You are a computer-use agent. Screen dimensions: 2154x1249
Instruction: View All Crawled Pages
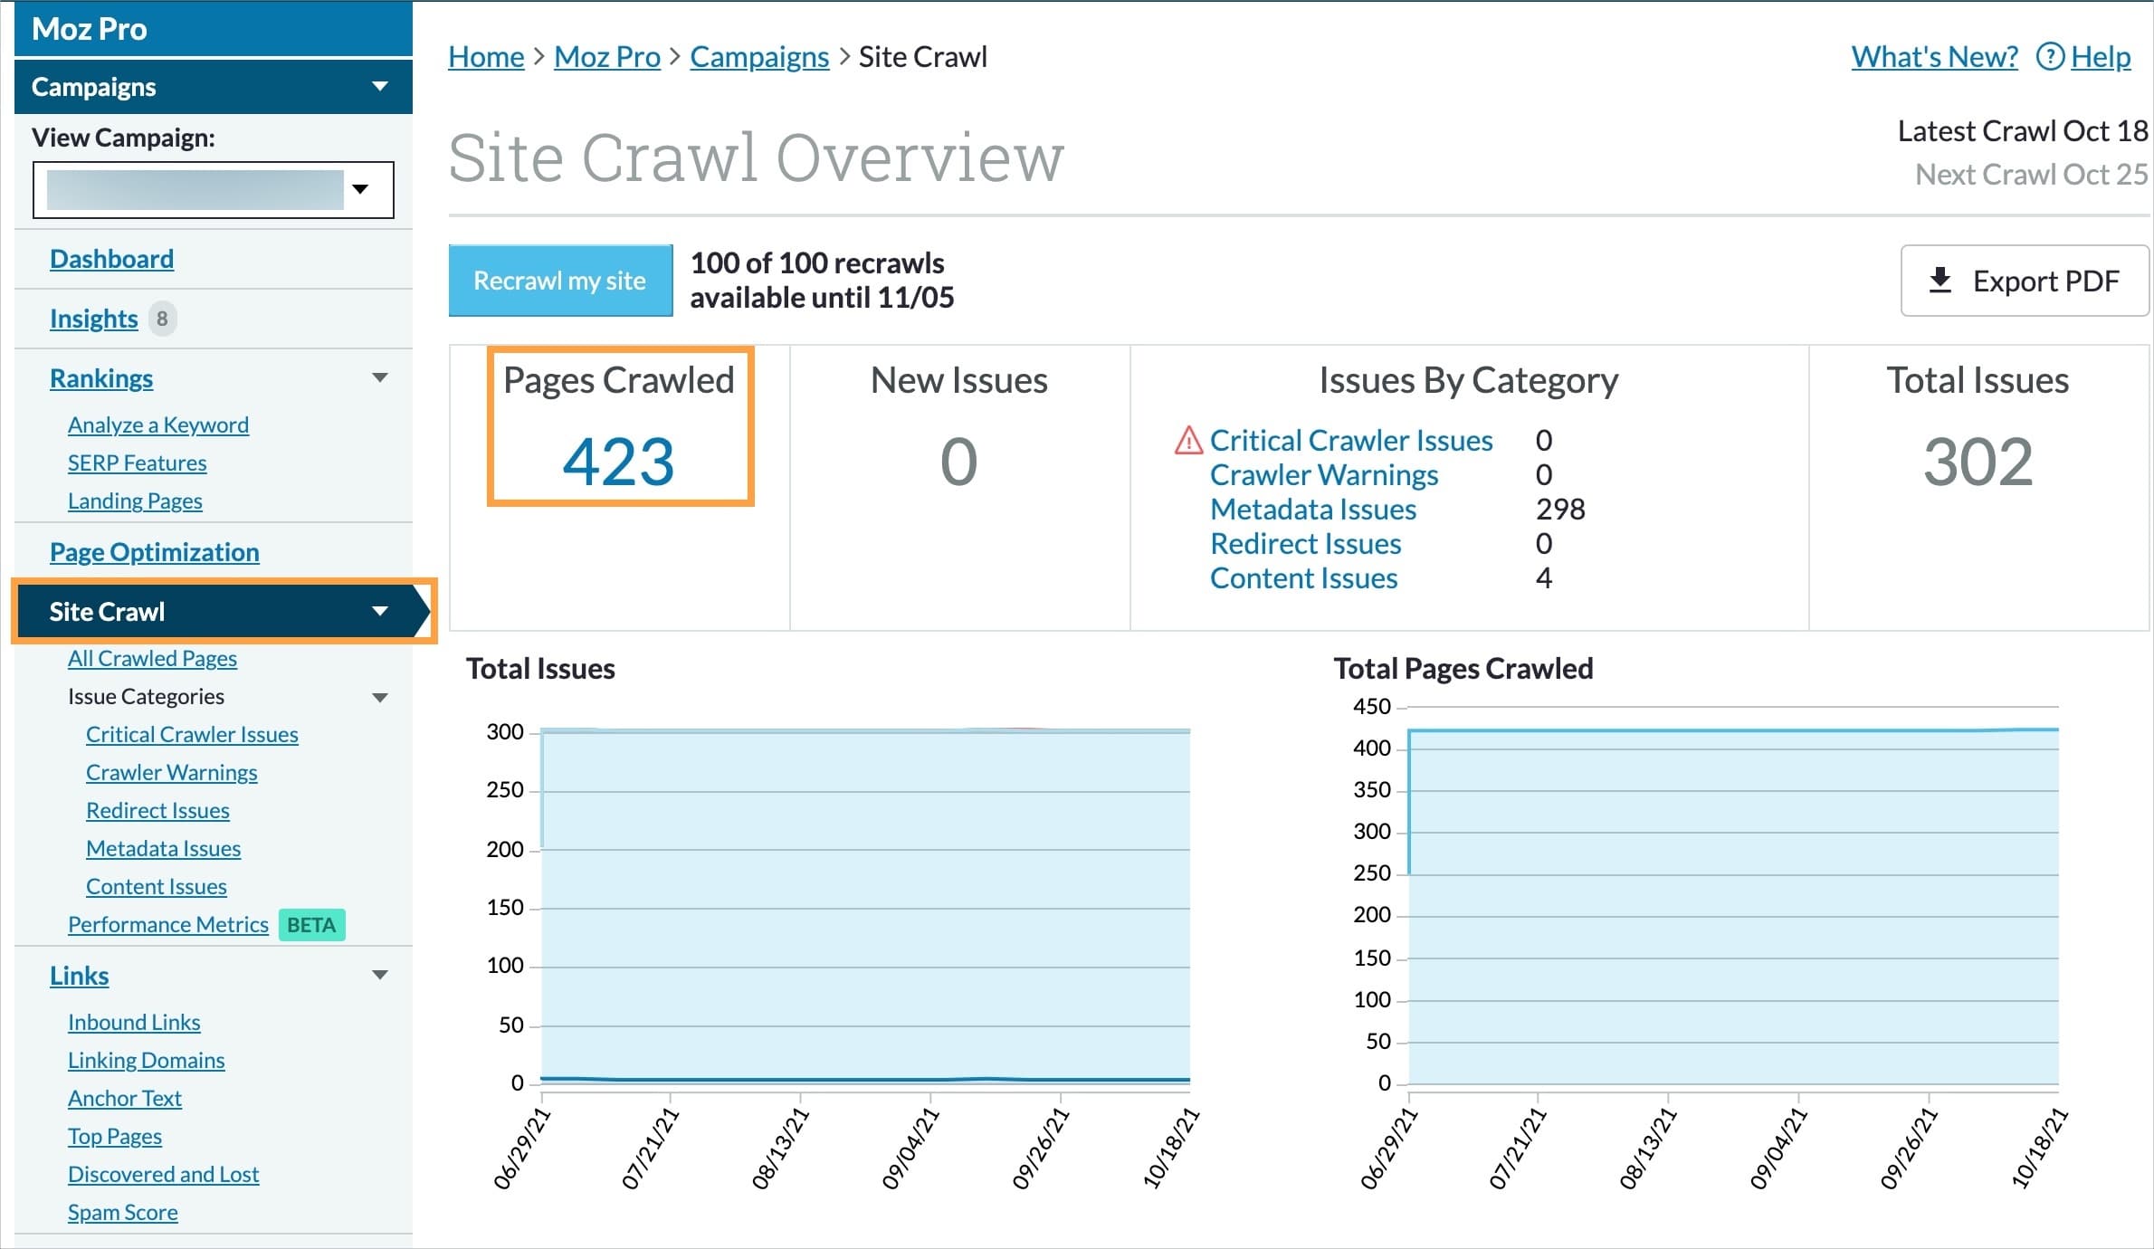(x=152, y=658)
